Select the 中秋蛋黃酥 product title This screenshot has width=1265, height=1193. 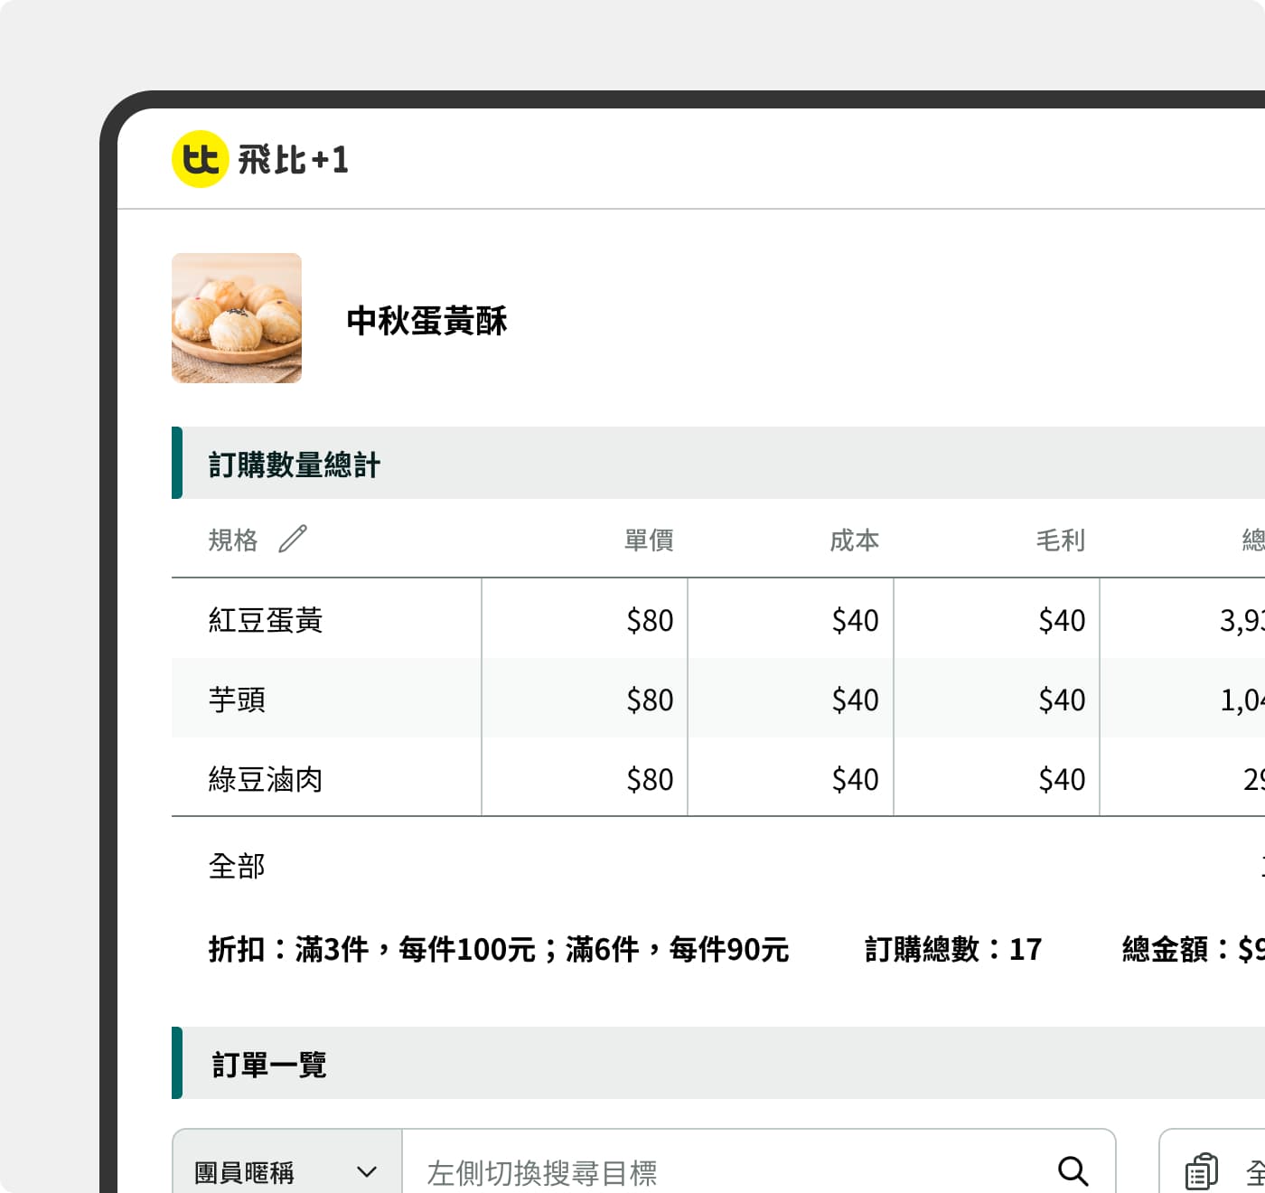(426, 321)
